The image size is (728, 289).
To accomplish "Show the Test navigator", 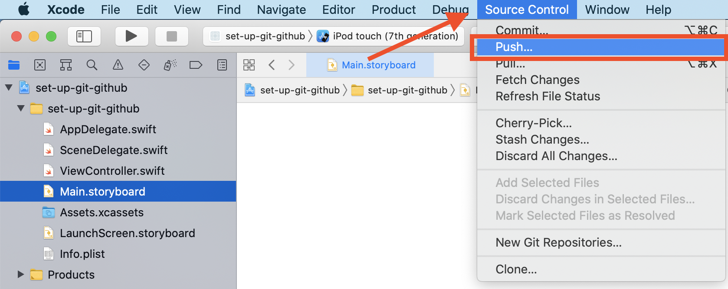I will click(x=144, y=65).
